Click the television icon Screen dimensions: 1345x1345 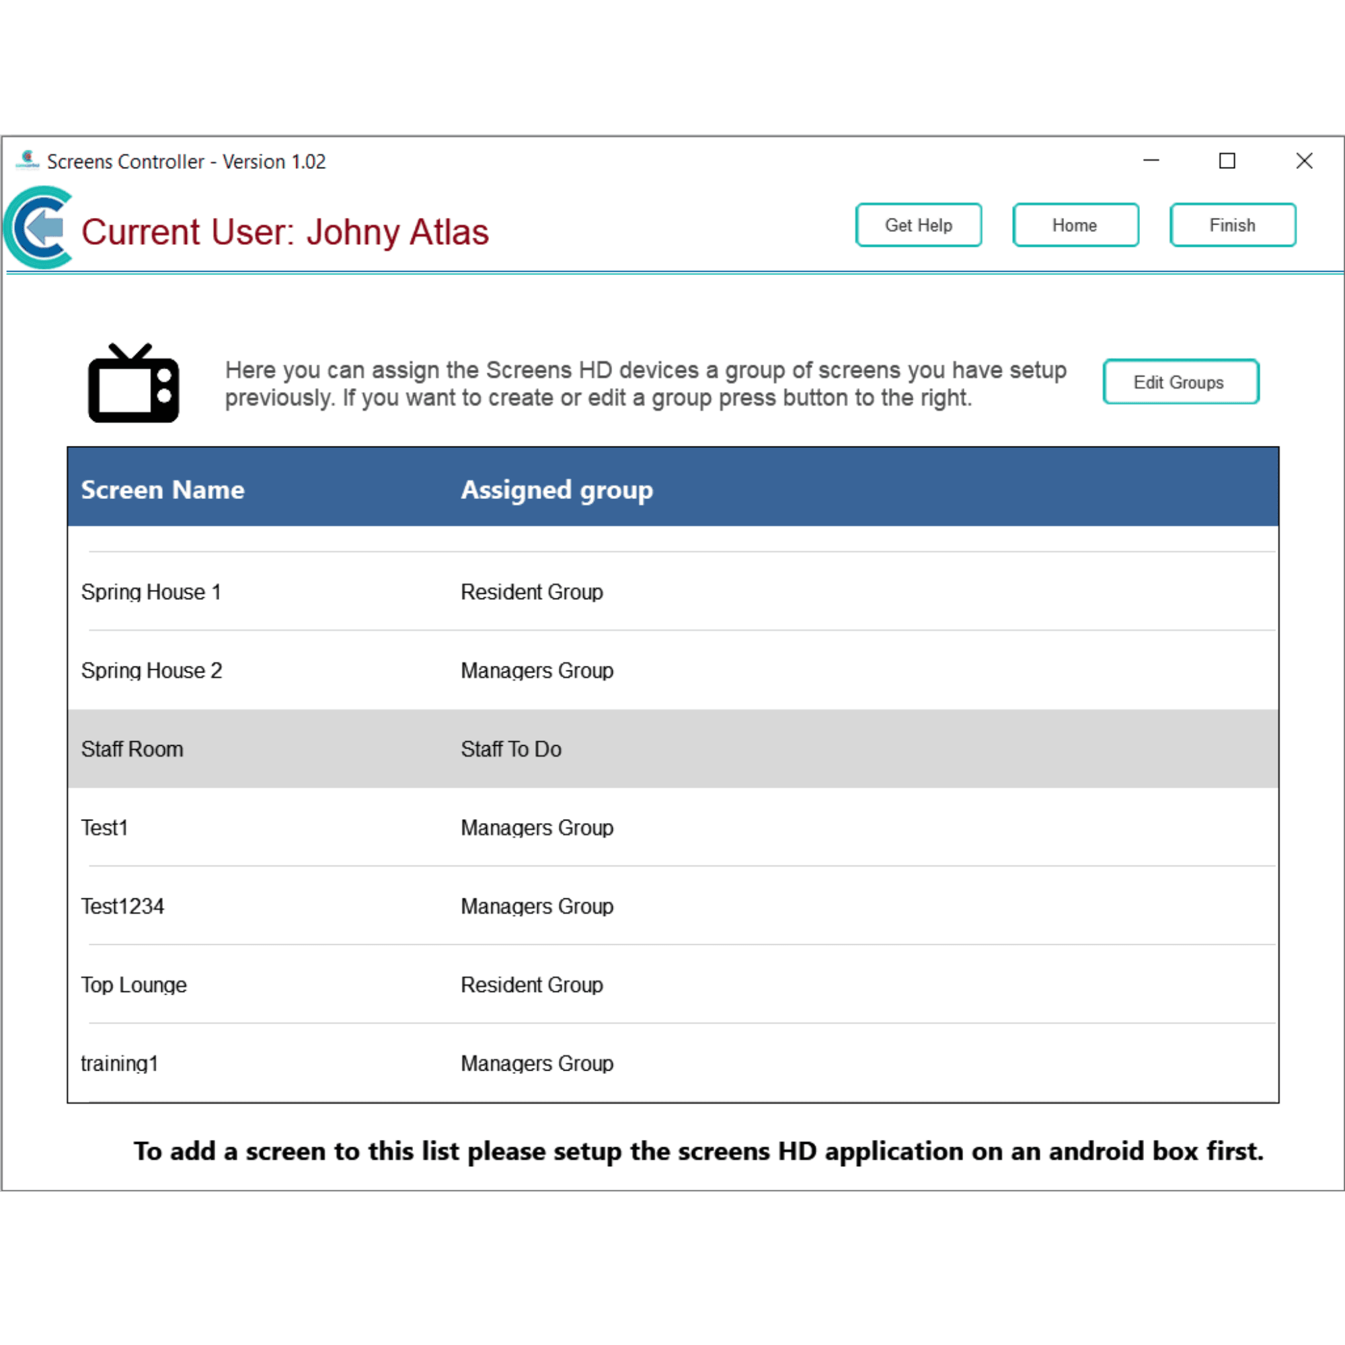point(133,383)
